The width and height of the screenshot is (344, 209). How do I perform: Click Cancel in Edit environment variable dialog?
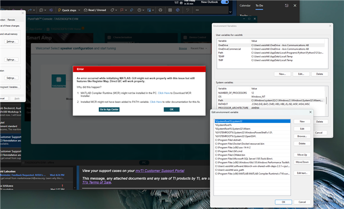pyautogui.click(x=302, y=202)
